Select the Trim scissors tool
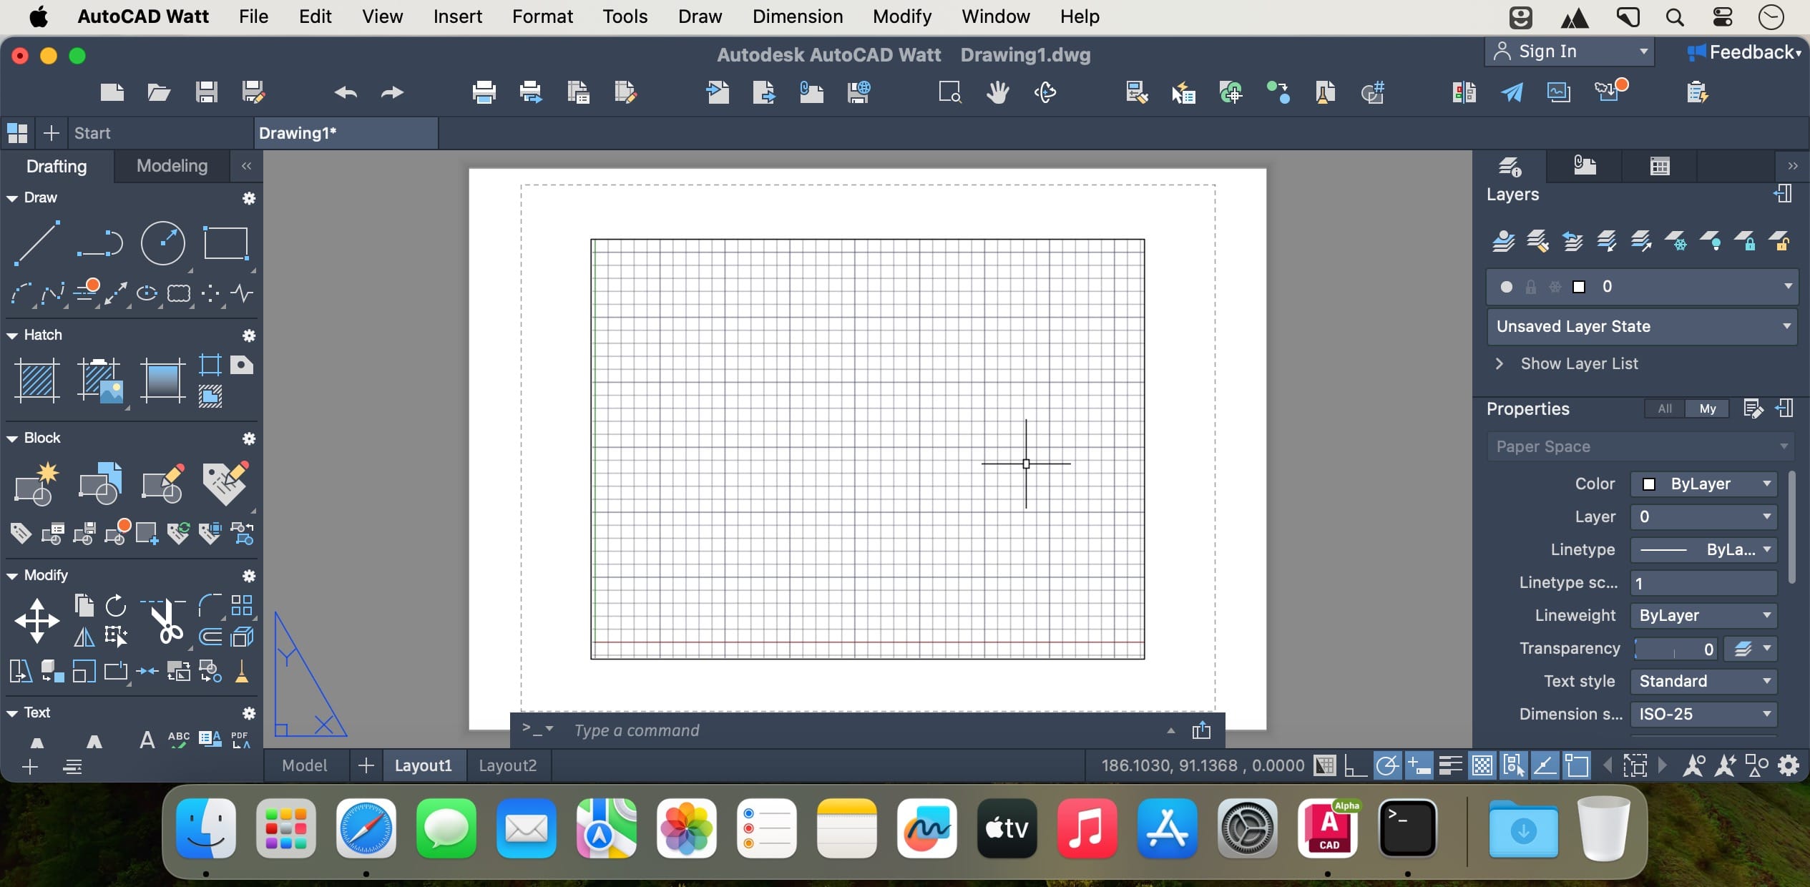Viewport: 1810px width, 887px height. pos(164,621)
